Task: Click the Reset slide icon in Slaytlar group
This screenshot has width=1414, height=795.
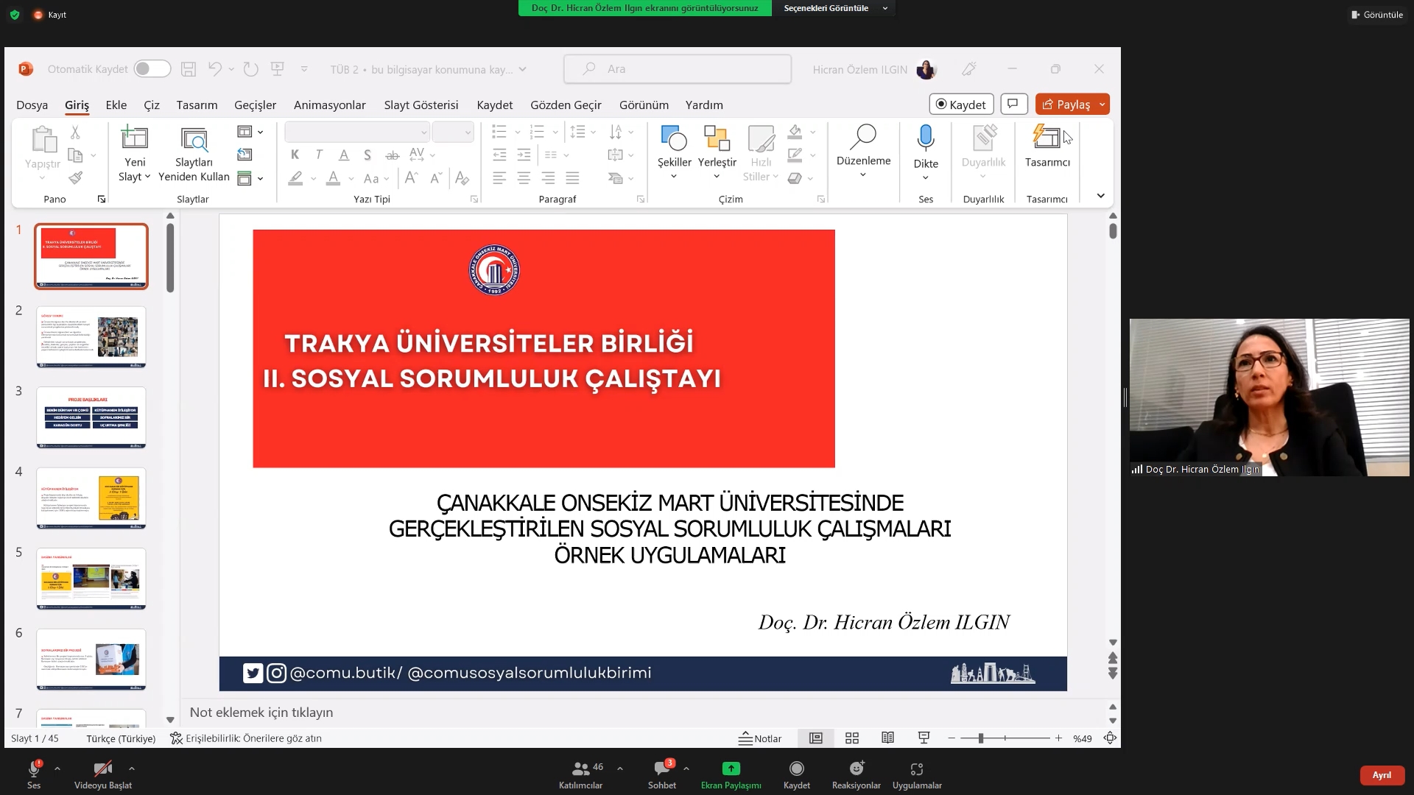Action: [x=245, y=155]
